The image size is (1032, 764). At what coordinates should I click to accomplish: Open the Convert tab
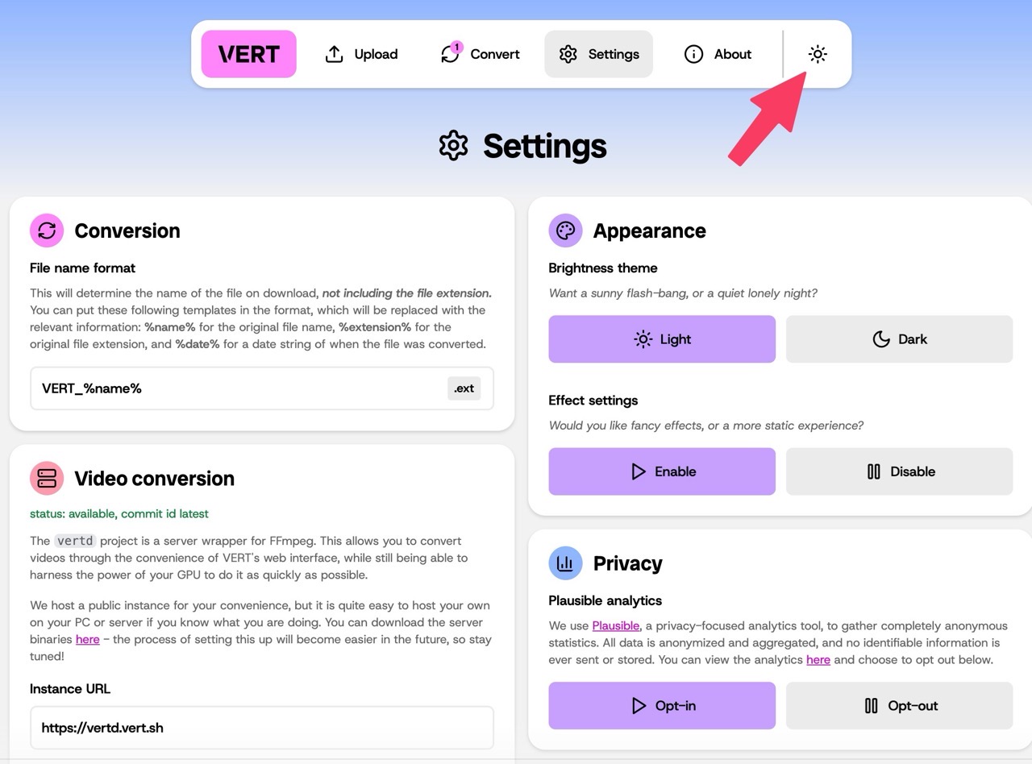coord(480,54)
